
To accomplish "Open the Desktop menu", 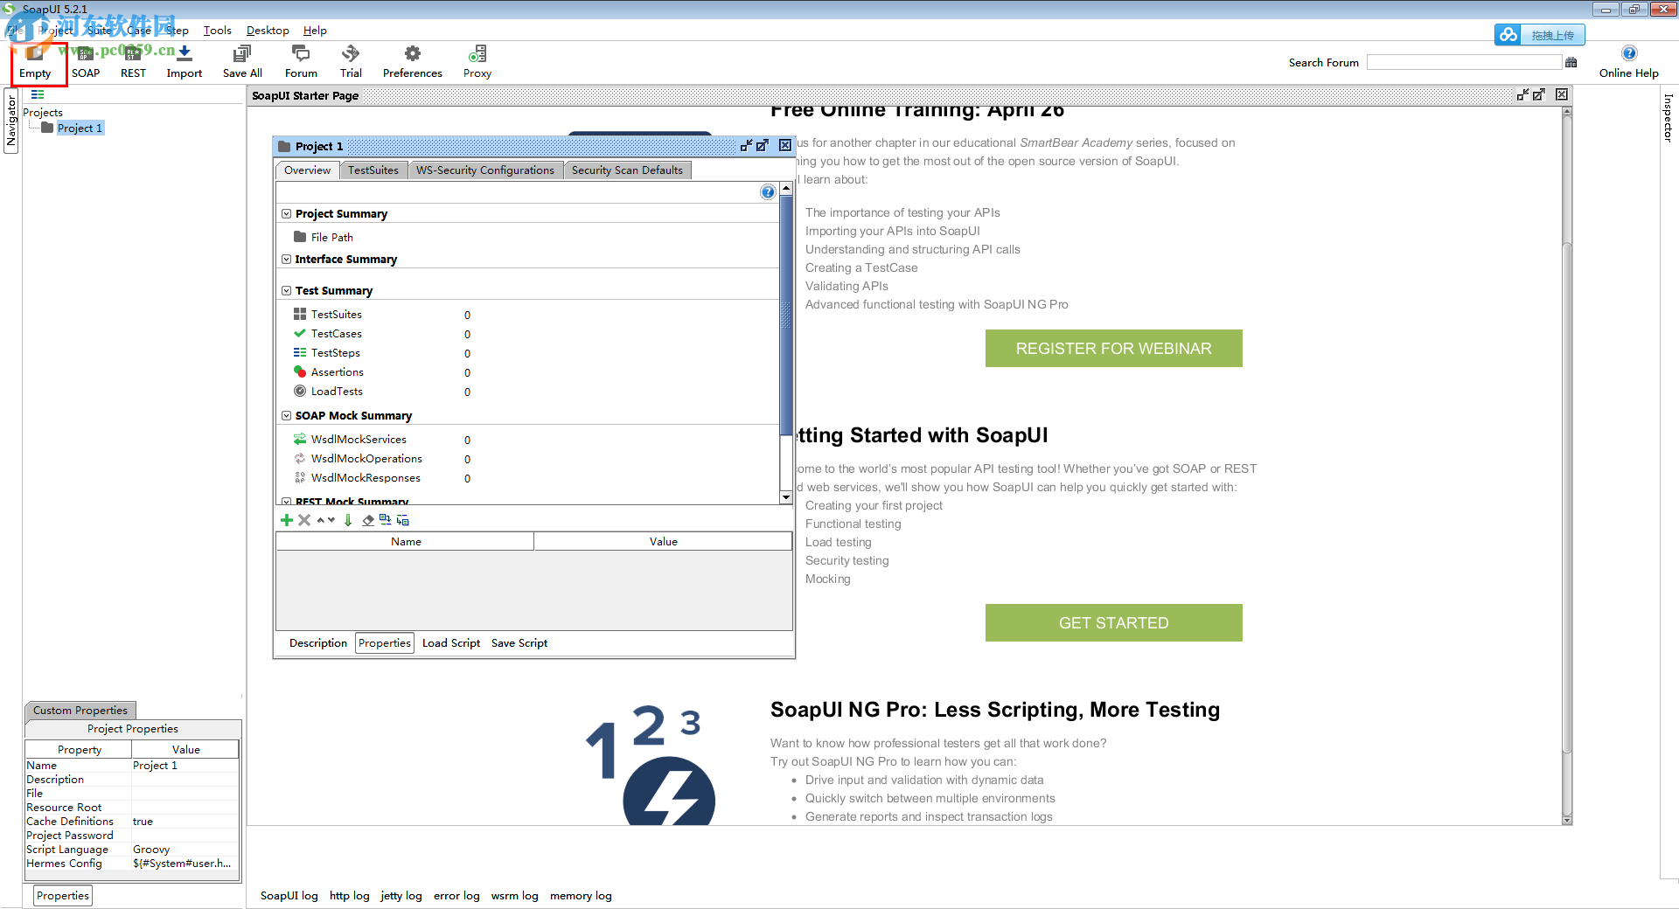I will click(x=268, y=30).
